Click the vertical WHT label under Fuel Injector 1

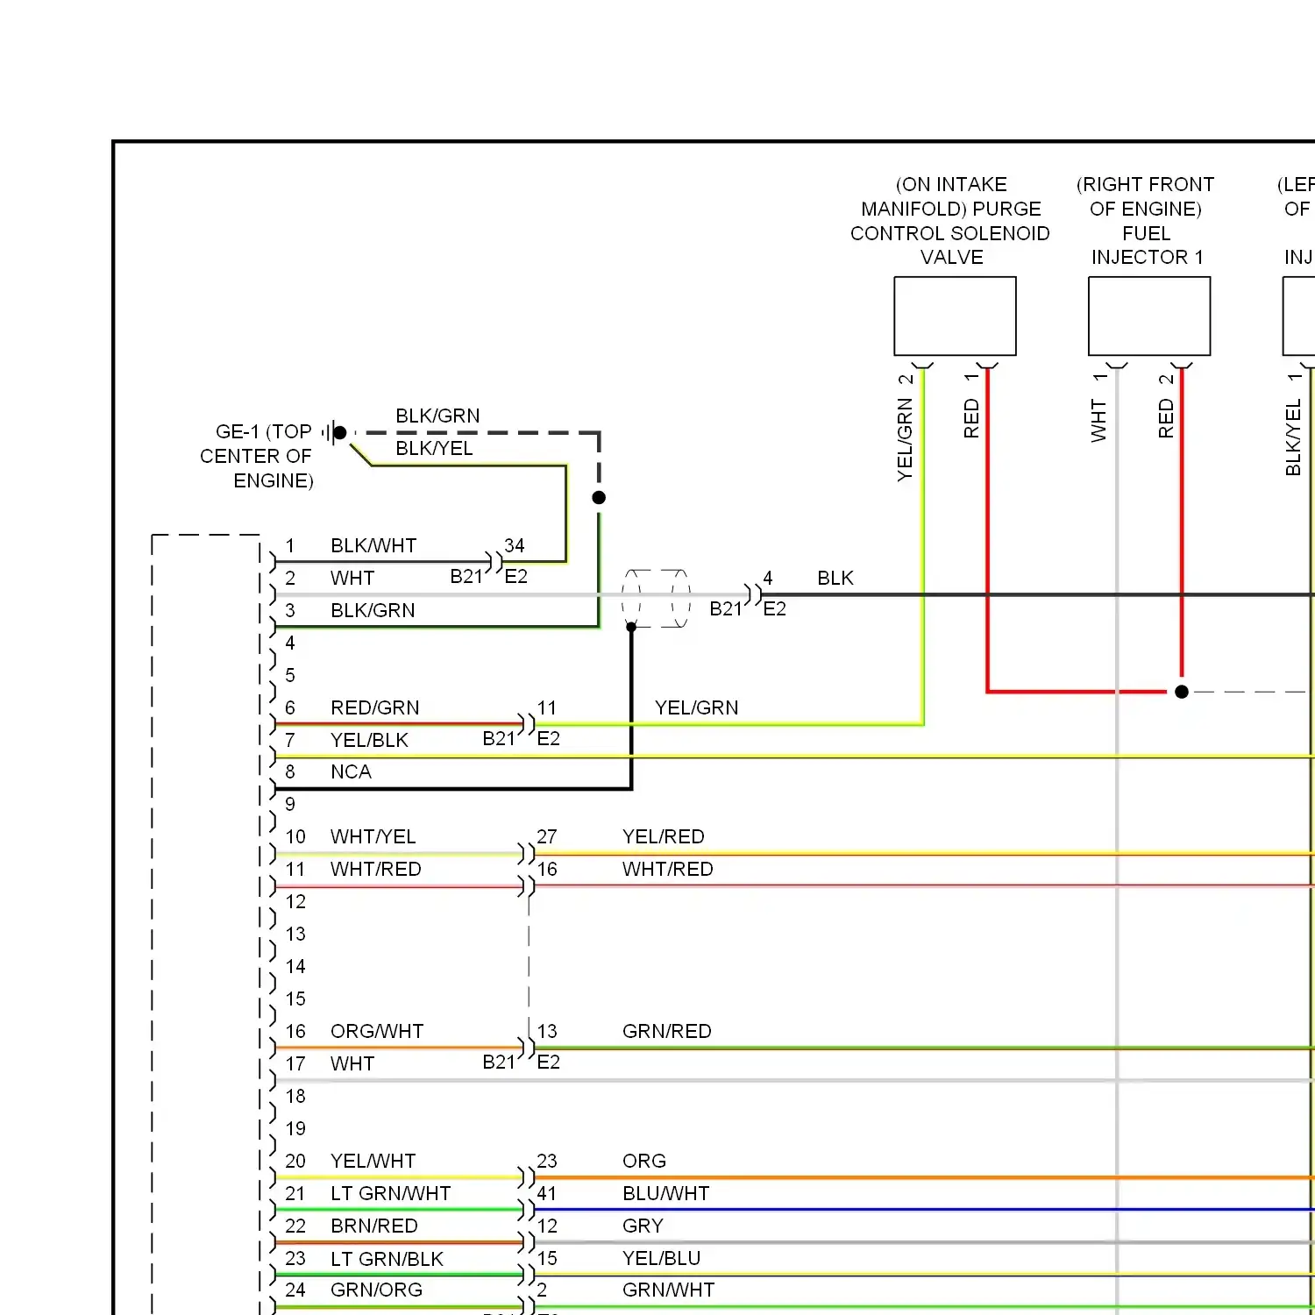[1098, 420]
